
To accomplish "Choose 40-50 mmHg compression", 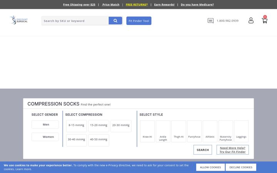I will coord(98,140).
